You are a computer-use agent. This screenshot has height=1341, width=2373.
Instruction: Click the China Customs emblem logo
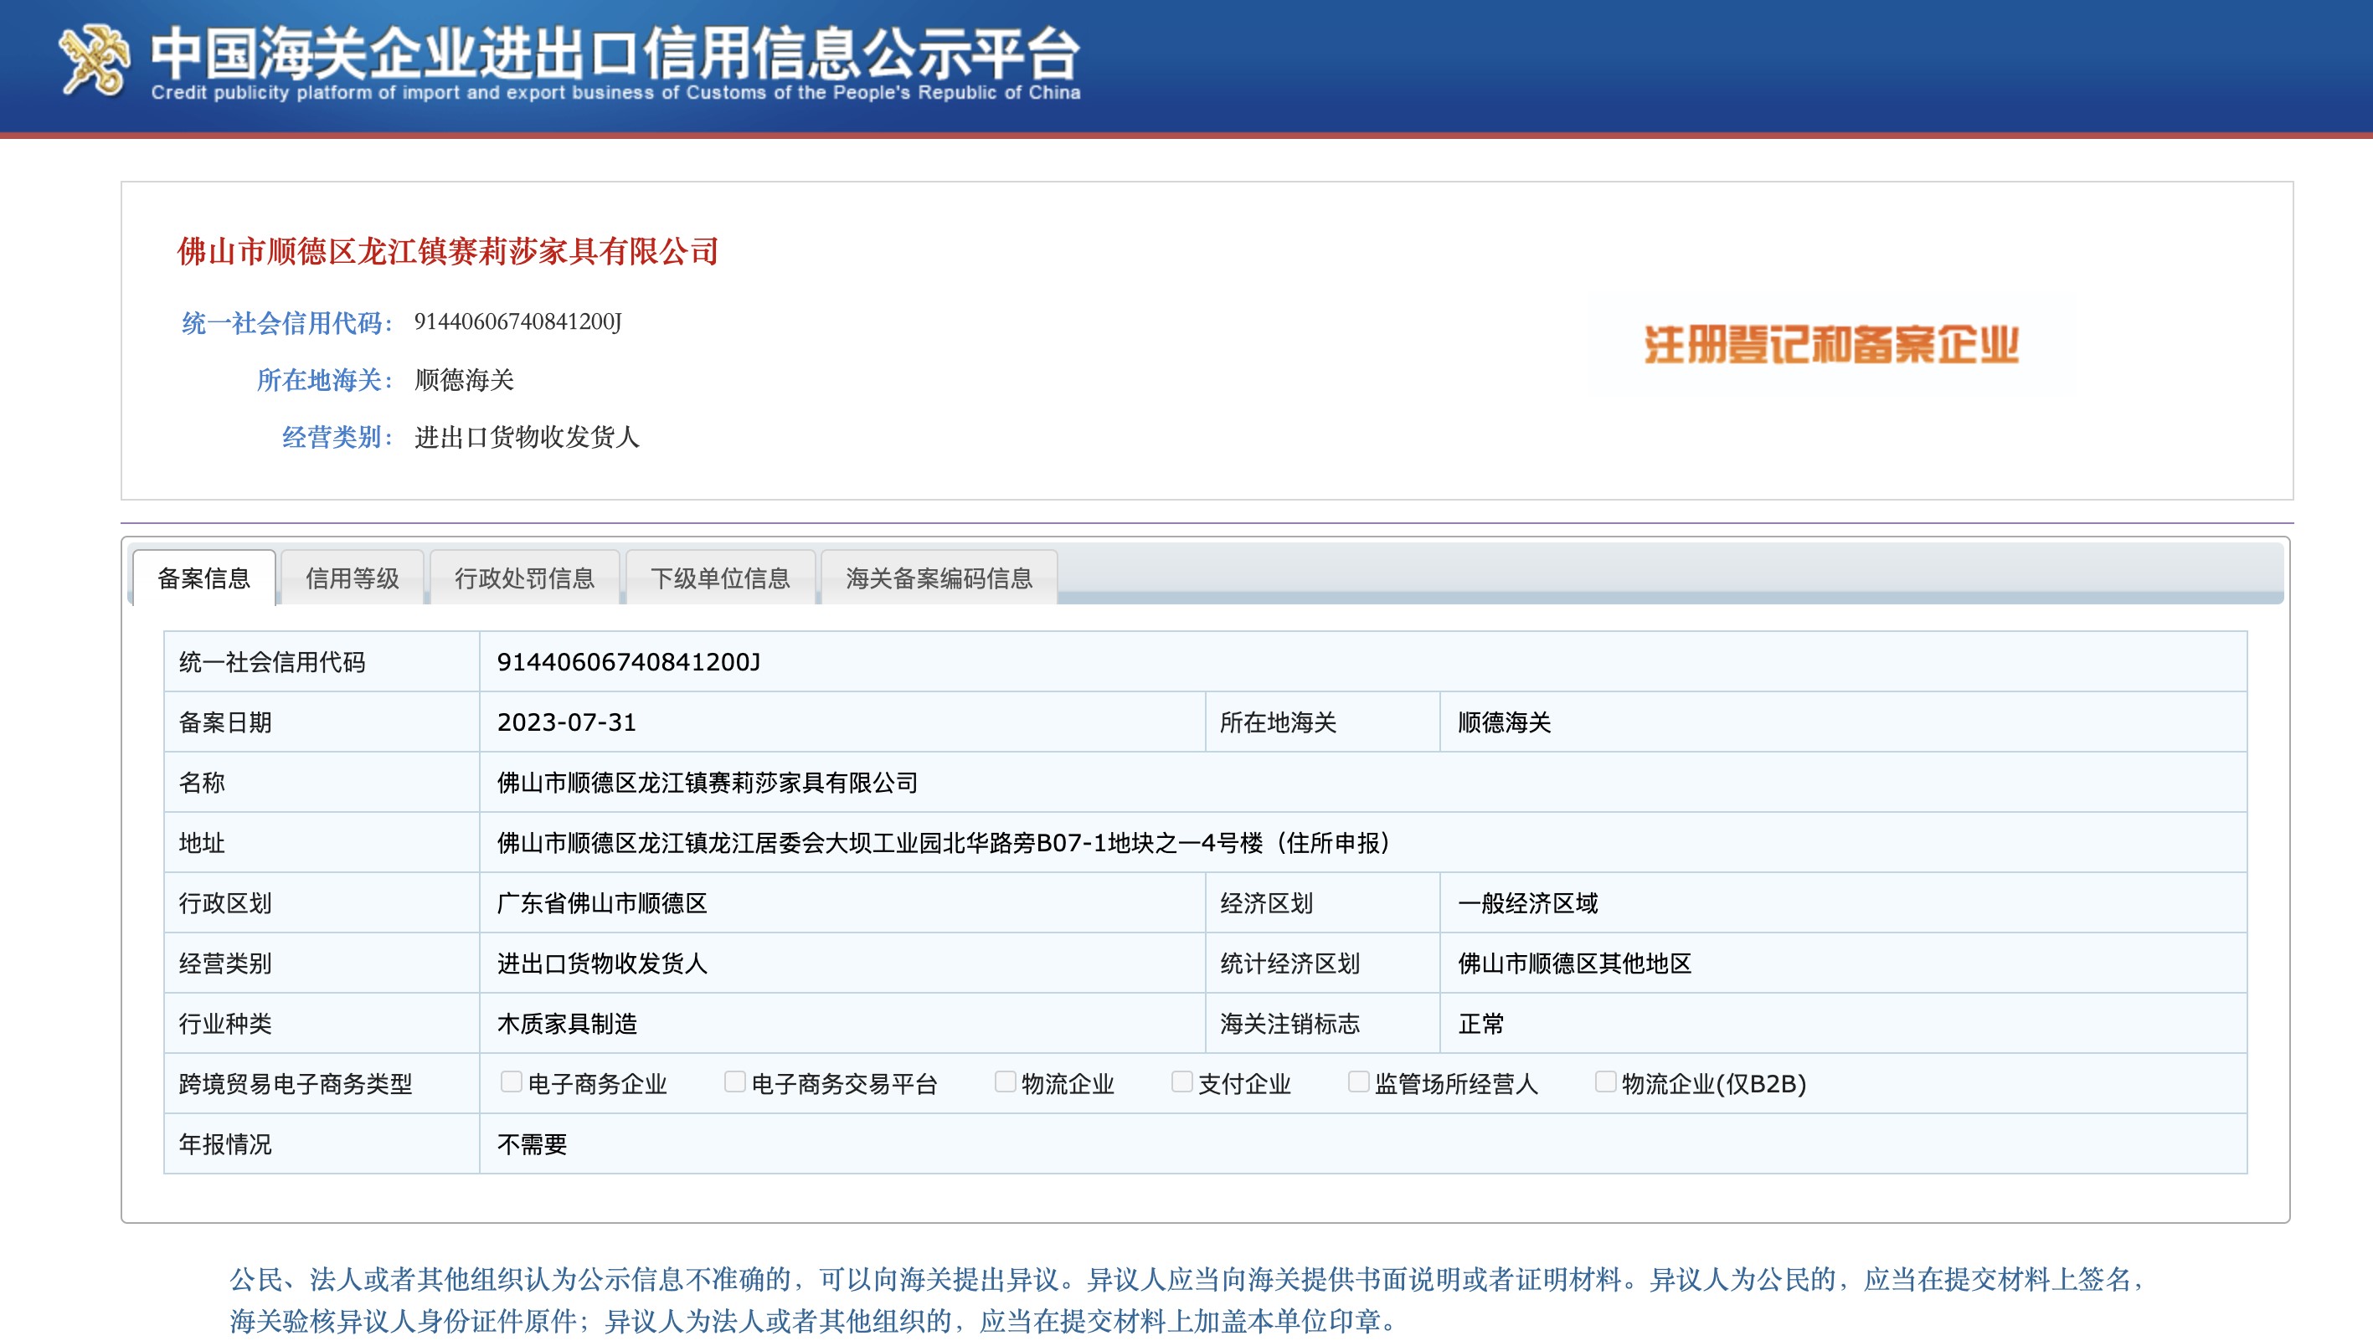(92, 60)
